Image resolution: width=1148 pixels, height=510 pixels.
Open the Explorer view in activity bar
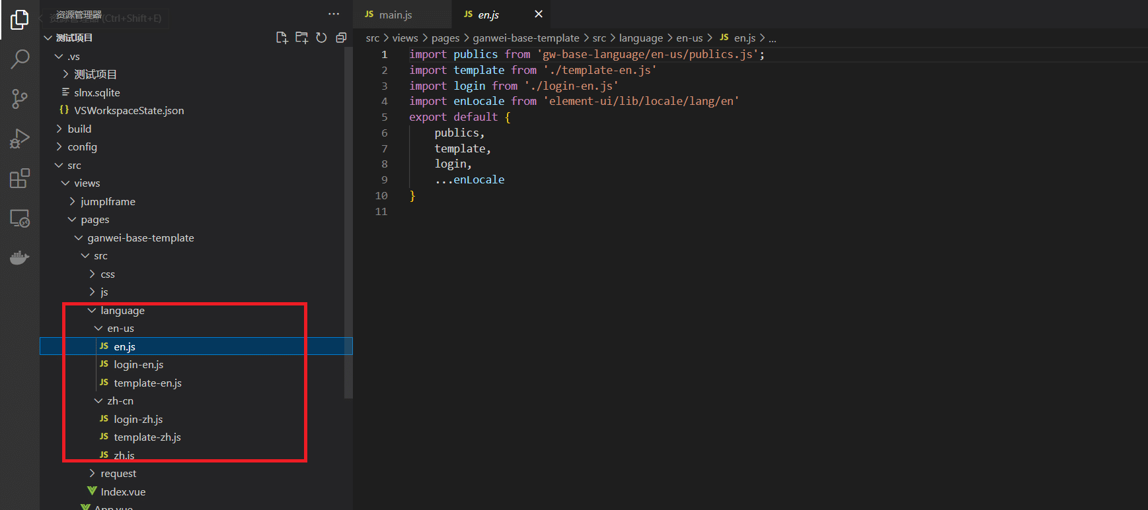(20, 20)
